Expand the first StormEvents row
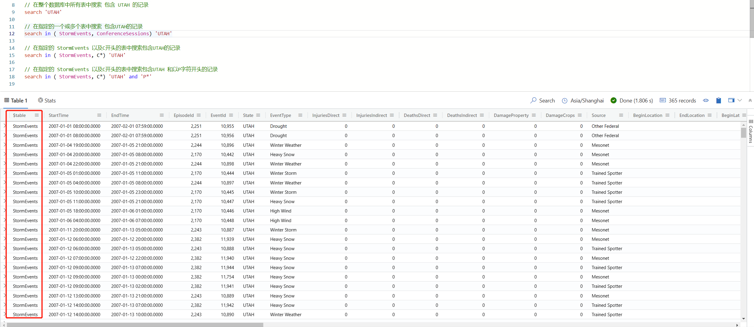This screenshot has width=754, height=327. pos(5,126)
